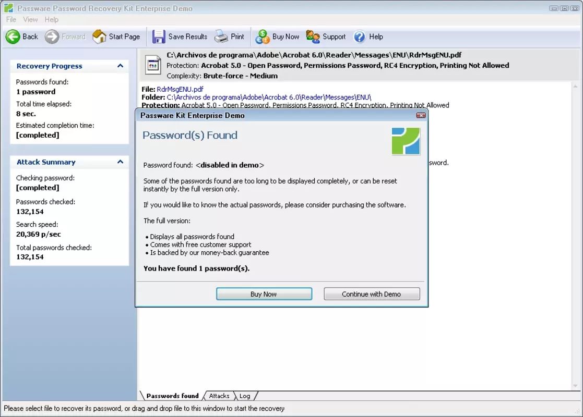Click the Support toolbar label
Viewport: 583px width, 417px height.
(x=334, y=37)
